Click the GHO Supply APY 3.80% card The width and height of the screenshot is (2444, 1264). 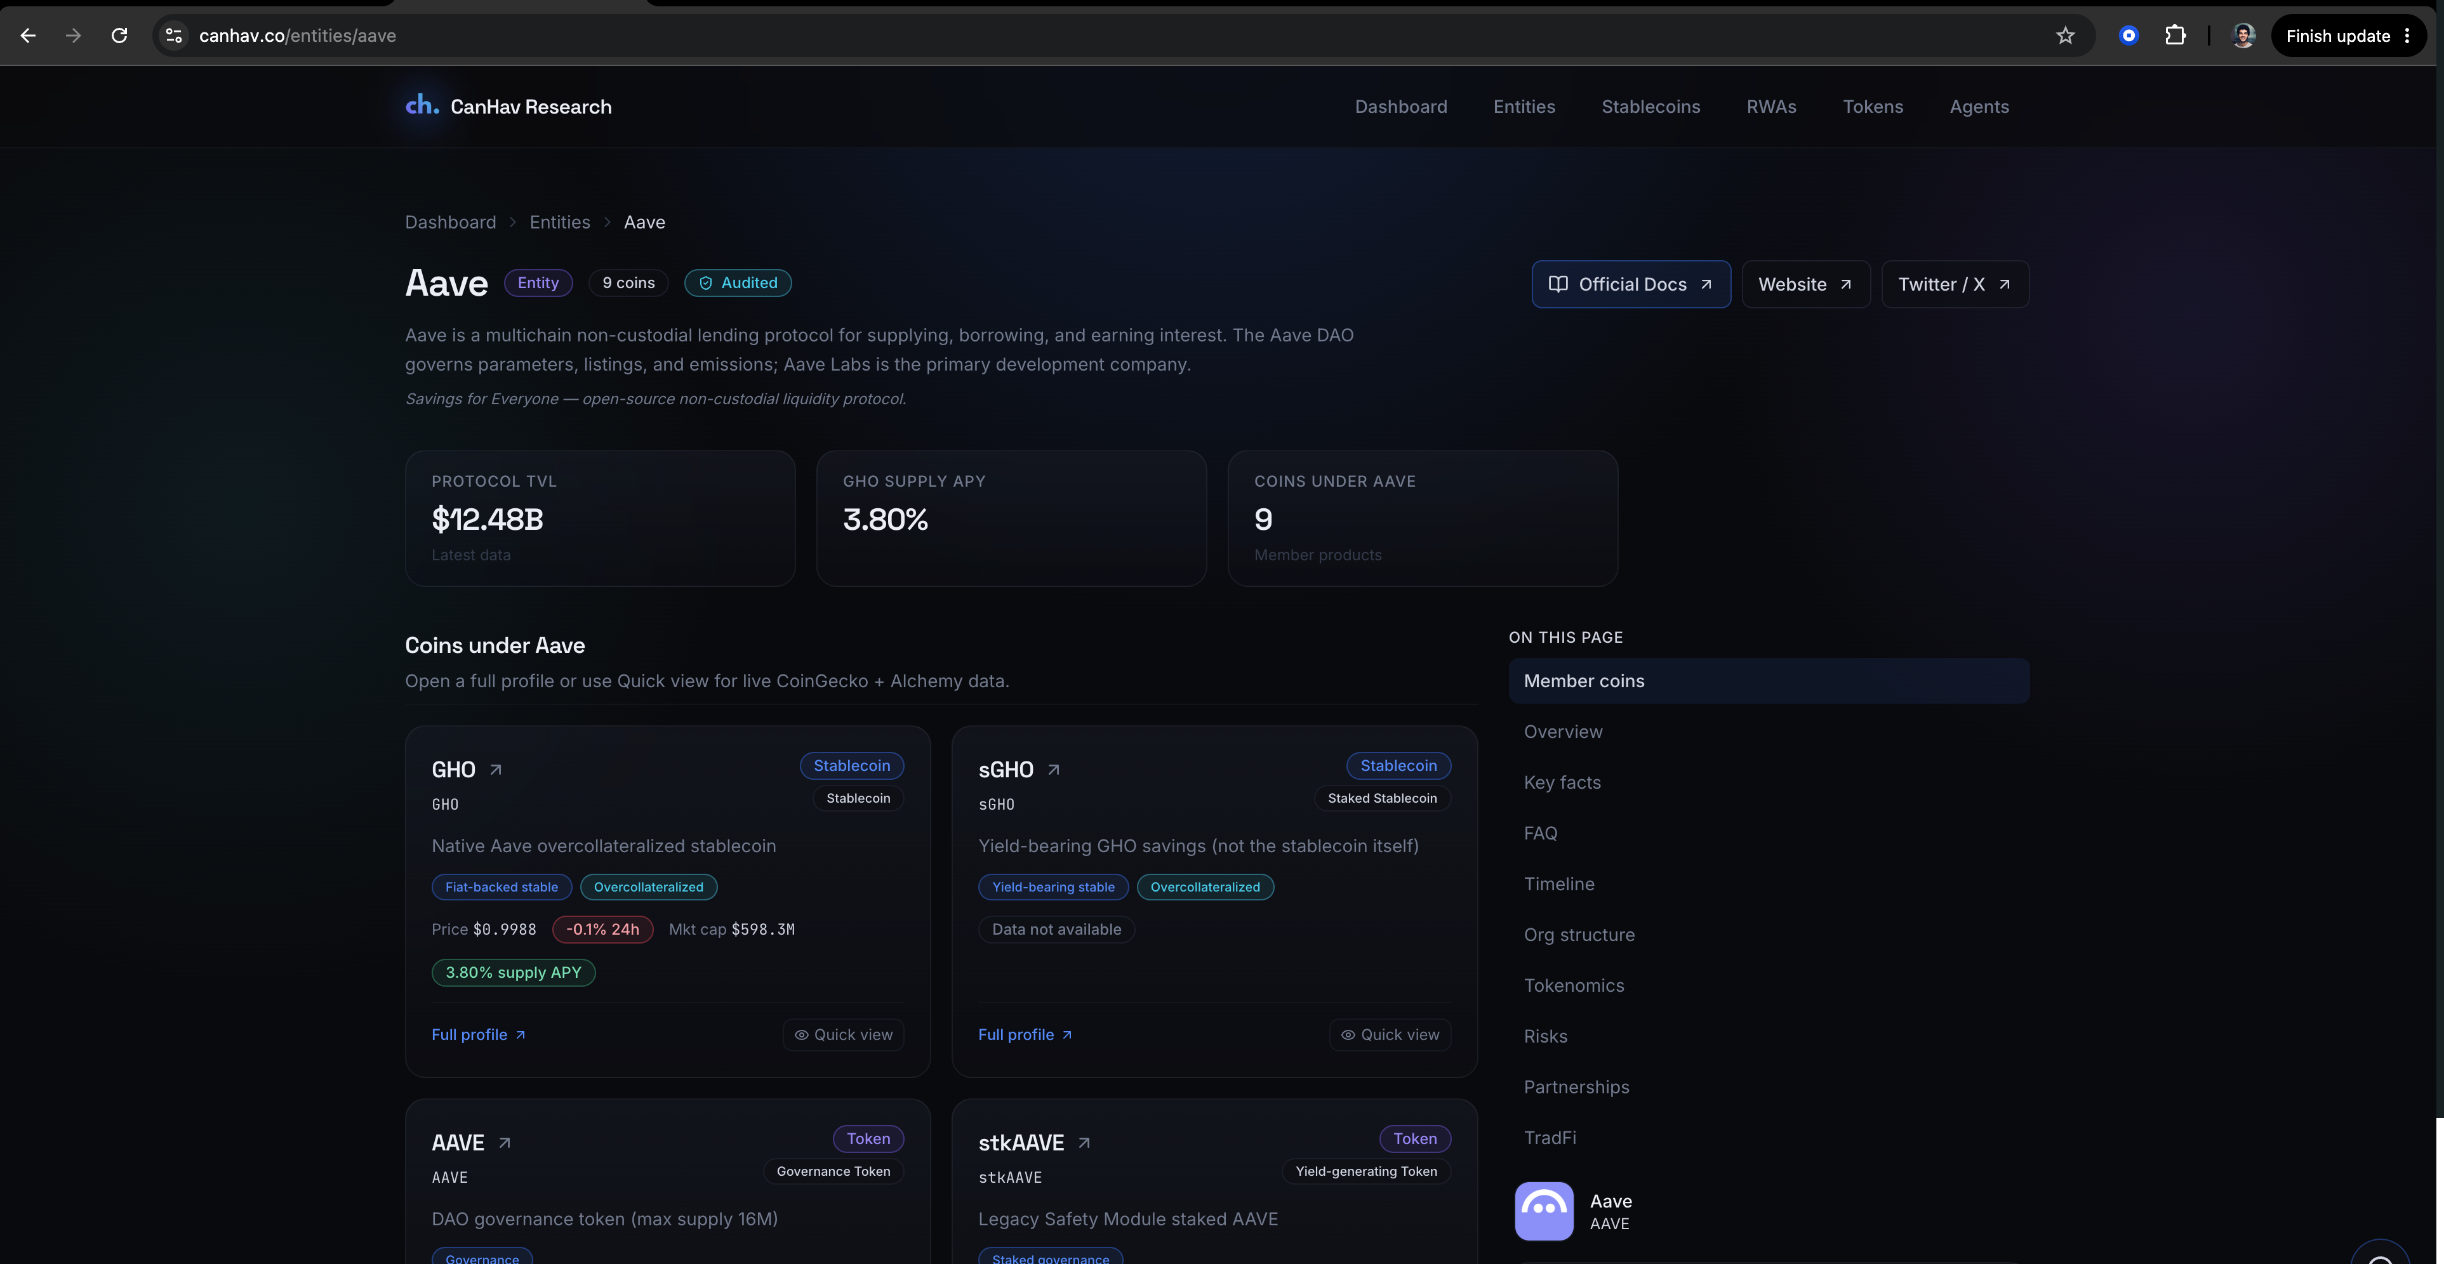1011,518
